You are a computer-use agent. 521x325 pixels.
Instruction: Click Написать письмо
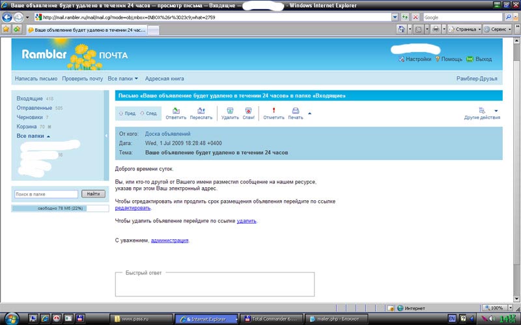(36, 79)
